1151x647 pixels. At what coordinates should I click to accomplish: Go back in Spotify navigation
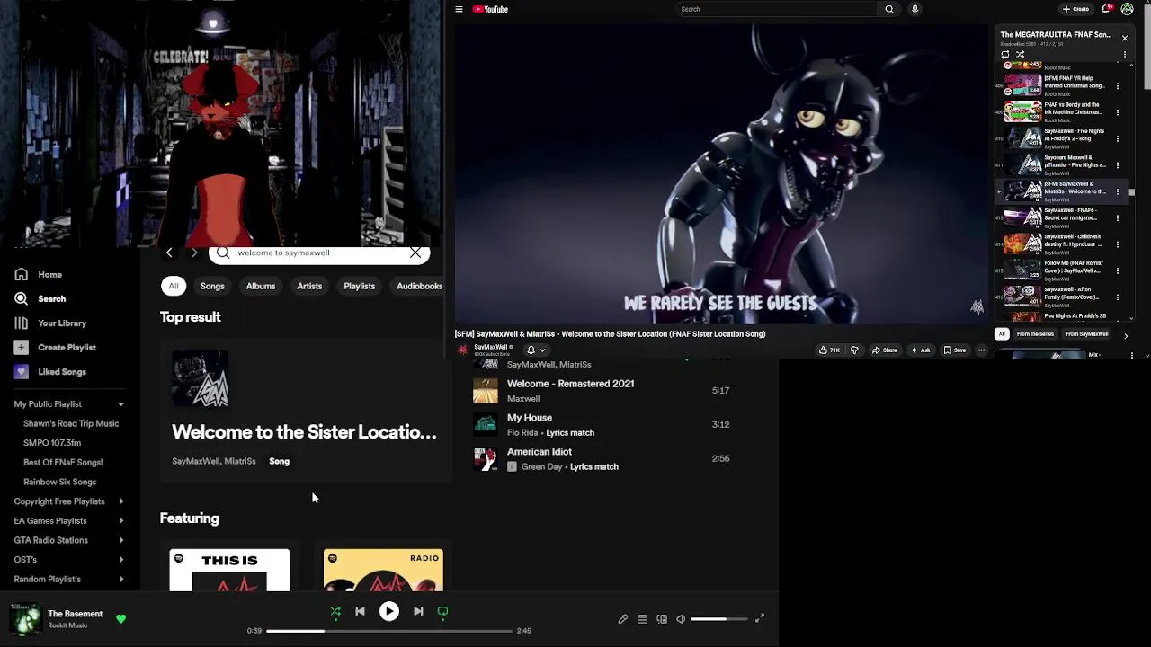click(169, 253)
